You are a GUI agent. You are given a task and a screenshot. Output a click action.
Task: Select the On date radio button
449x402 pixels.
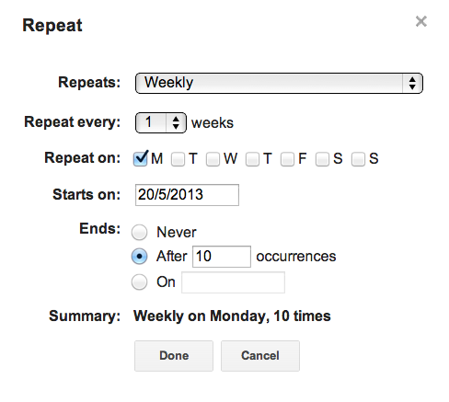140,281
